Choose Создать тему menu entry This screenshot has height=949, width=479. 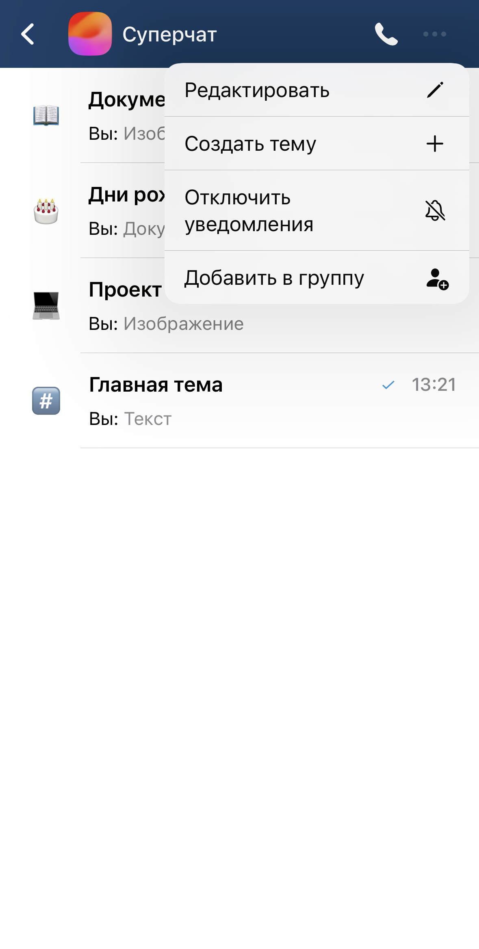(250, 144)
